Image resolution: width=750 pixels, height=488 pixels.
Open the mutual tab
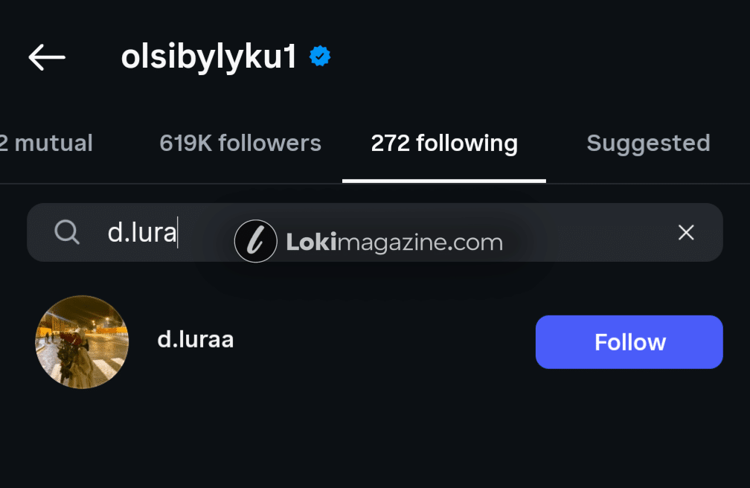point(46,143)
